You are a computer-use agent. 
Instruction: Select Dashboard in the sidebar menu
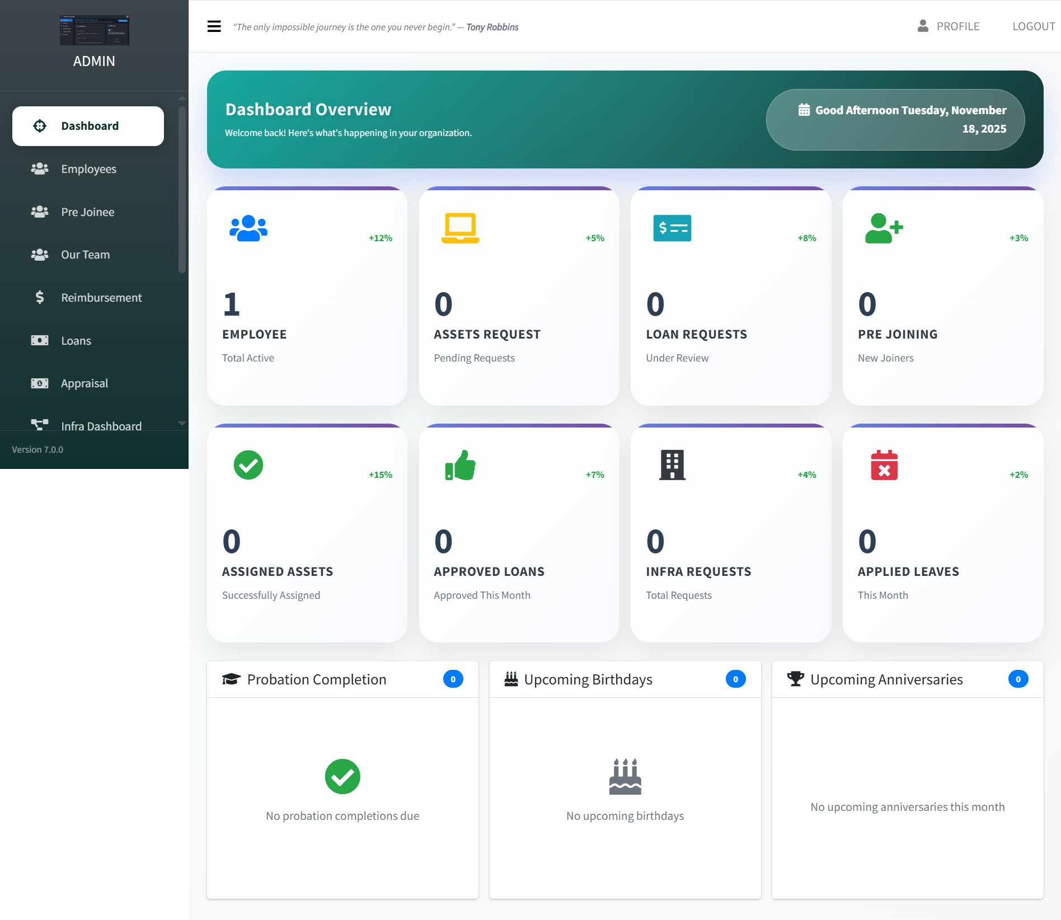(x=88, y=126)
